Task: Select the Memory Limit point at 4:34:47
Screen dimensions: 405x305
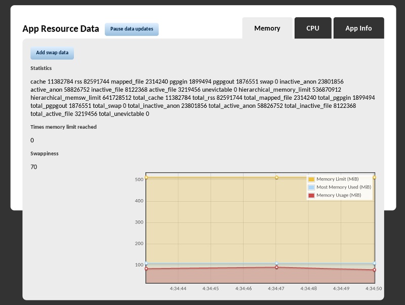Action: click(276, 177)
